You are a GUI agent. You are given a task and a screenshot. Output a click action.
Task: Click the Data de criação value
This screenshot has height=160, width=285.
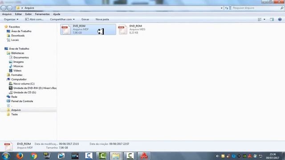(x=119, y=144)
